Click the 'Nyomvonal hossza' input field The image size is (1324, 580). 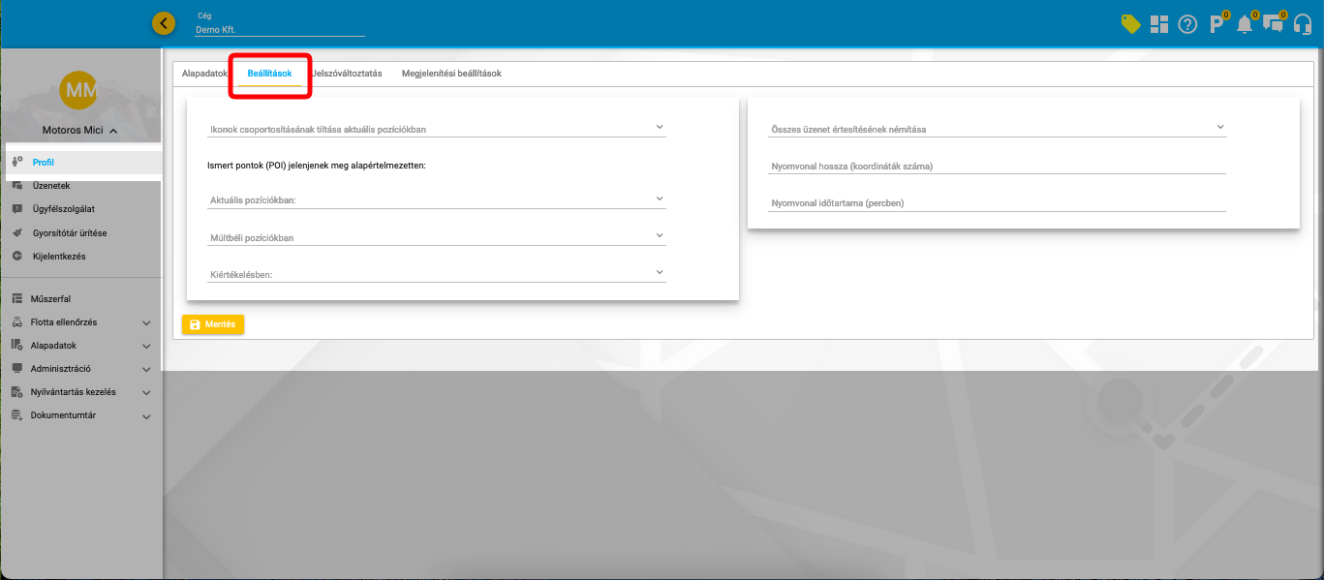[998, 166]
